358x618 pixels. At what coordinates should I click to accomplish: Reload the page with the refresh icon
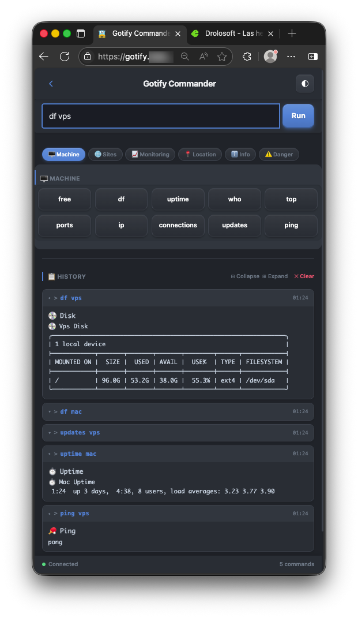pos(65,57)
